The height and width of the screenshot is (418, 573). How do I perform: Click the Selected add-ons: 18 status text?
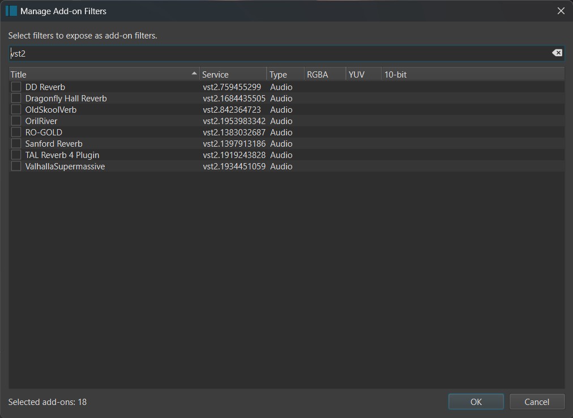[48, 402]
